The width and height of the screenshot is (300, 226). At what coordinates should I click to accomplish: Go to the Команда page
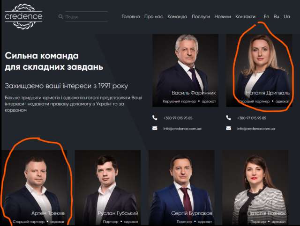click(177, 17)
